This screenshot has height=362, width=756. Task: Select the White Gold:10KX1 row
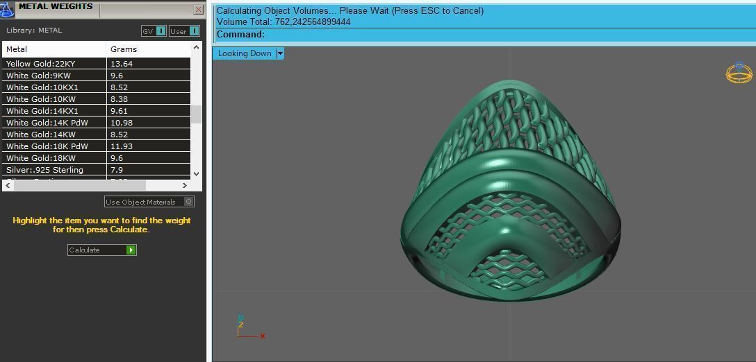[x=97, y=87]
